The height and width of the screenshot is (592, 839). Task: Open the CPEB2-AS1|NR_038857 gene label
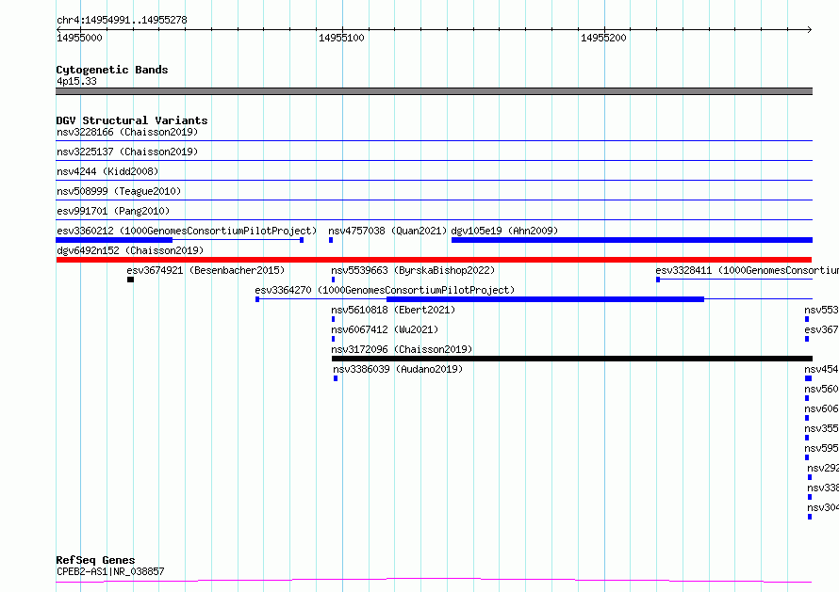point(110,571)
